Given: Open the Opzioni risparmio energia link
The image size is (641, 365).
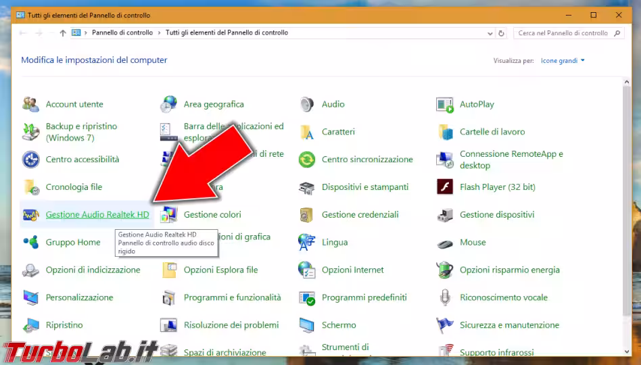Looking at the screenshot, I should pyautogui.click(x=509, y=270).
